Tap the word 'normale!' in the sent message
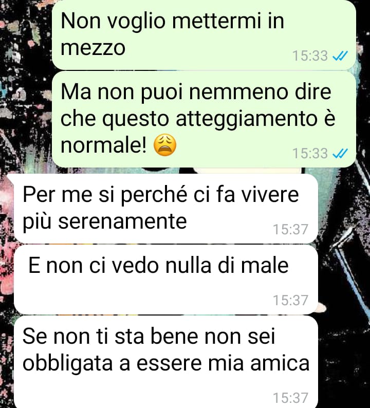This screenshot has height=408, width=370. pos(104,145)
